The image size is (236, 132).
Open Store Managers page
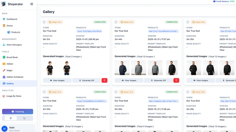tap(12, 45)
